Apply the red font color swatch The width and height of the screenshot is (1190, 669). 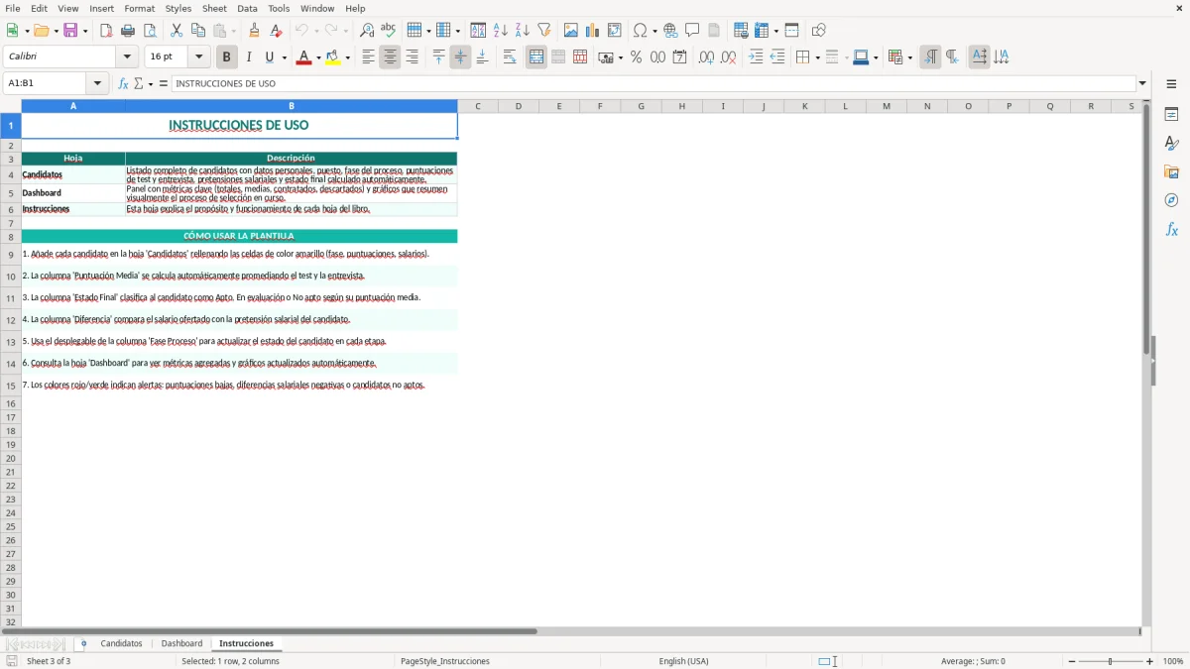pyautogui.click(x=303, y=57)
